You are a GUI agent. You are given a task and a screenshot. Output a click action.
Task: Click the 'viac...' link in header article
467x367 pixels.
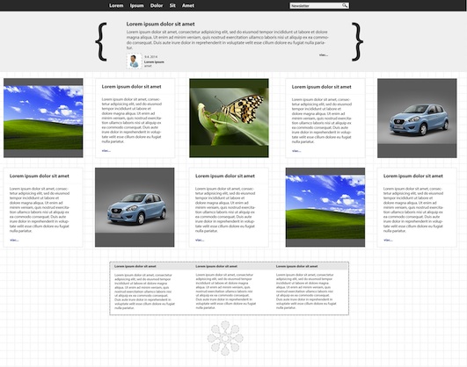324,55
